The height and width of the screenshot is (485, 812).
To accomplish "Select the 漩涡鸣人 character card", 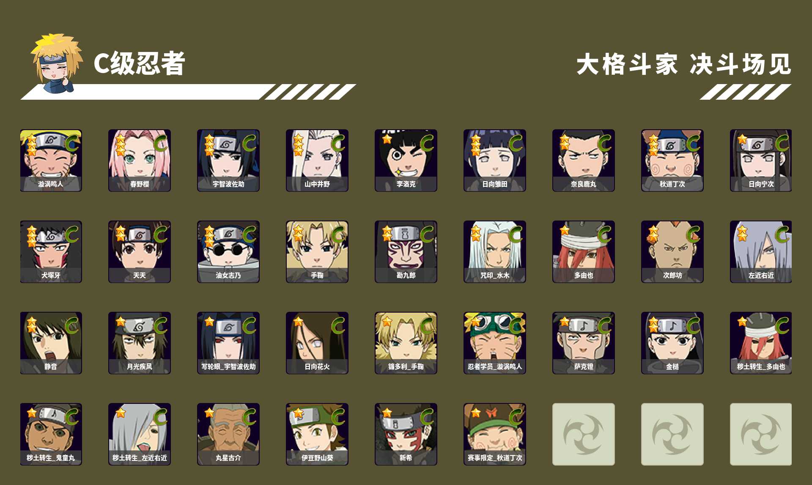I will coord(51,161).
